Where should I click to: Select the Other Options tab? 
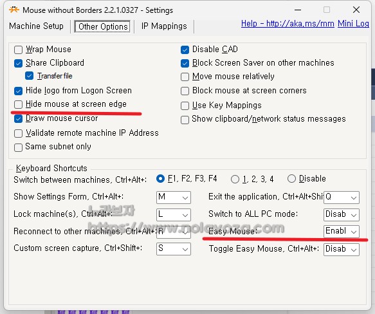pyautogui.click(x=102, y=26)
